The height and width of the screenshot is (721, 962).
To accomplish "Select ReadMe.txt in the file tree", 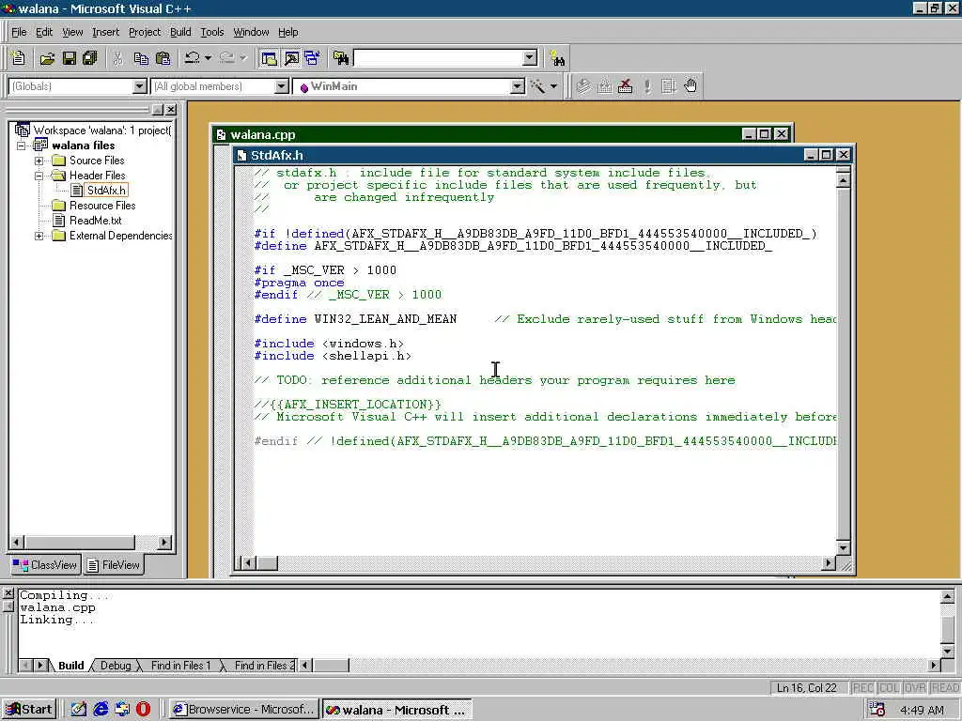I will 95,220.
